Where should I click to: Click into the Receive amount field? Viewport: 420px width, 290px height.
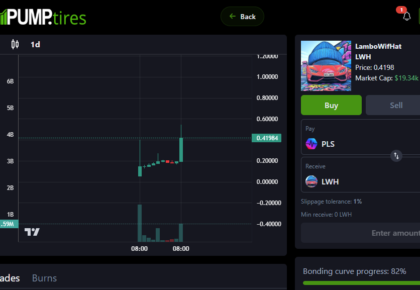click(x=360, y=175)
